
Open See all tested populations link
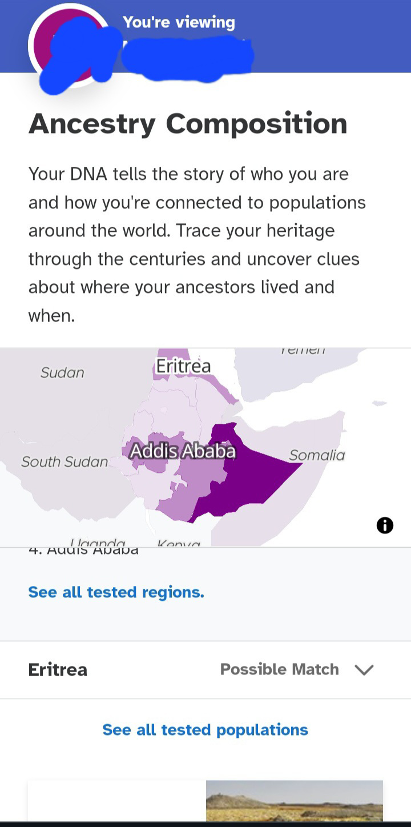point(205,729)
